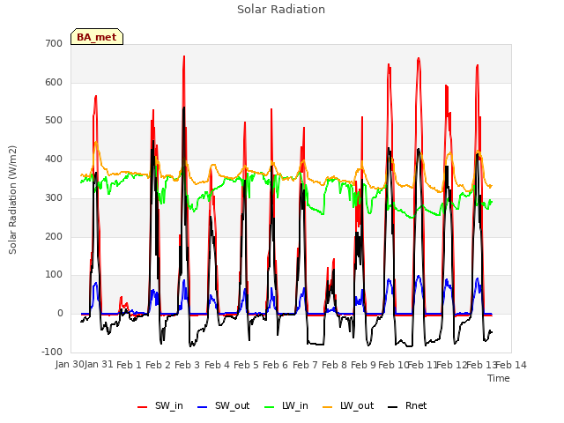Click the 500 y-axis tick label
Image resolution: width=564 pixels, height=423 pixels.
coord(54,121)
